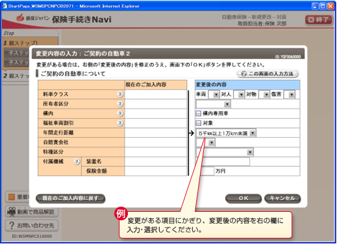Screen dimensions: 337x245
Task: Click the キャンセル button
Action: click(x=282, y=198)
